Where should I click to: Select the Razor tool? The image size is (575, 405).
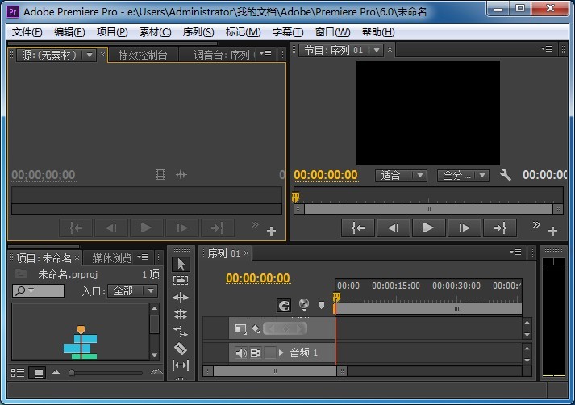tap(181, 349)
